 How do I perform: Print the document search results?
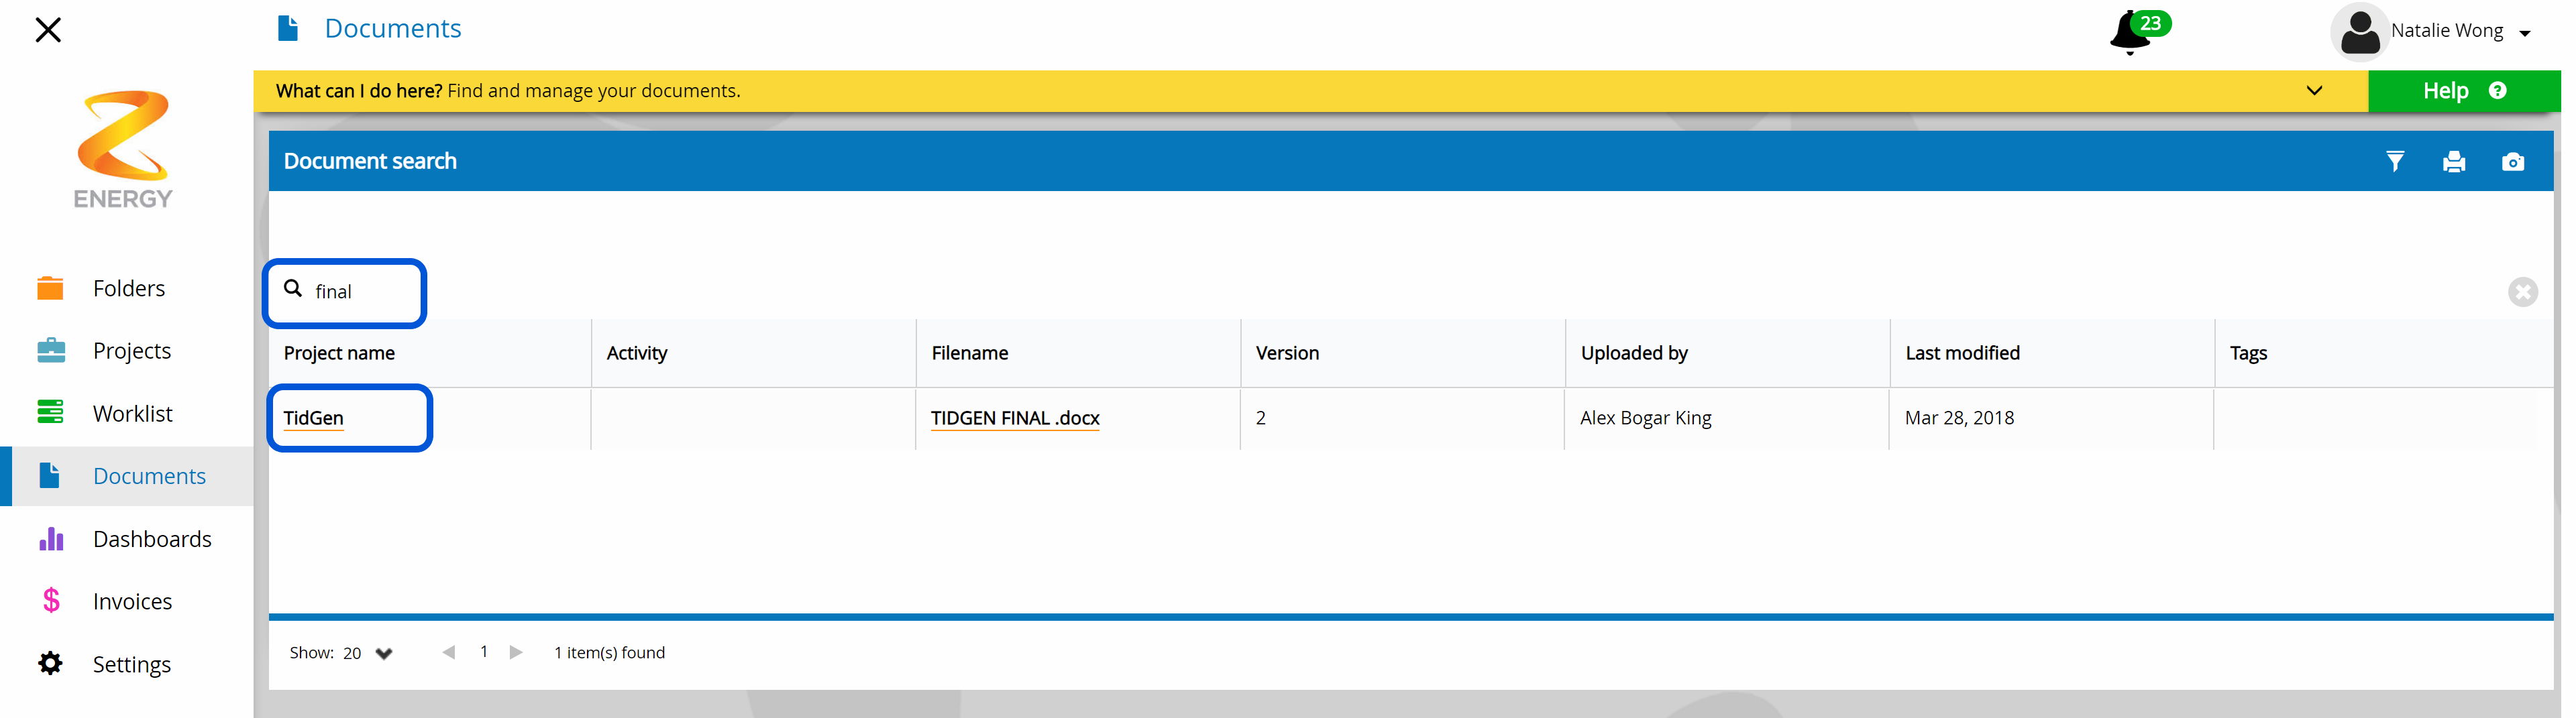[2454, 161]
